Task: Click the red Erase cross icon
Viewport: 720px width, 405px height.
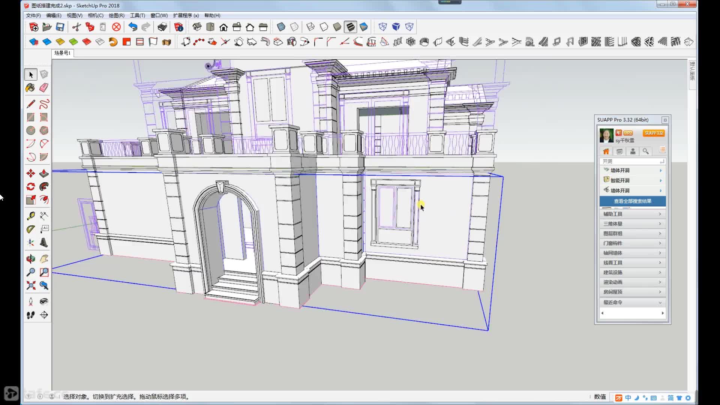Action: 117,27
